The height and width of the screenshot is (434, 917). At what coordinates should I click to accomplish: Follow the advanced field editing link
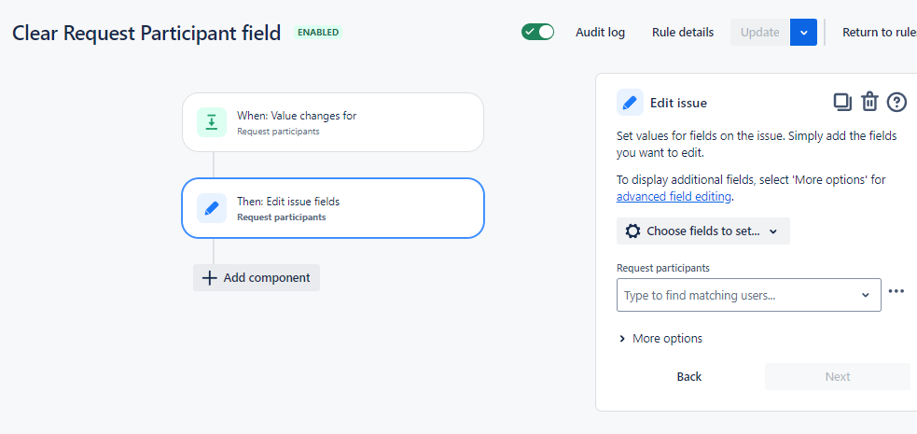pyautogui.click(x=674, y=197)
